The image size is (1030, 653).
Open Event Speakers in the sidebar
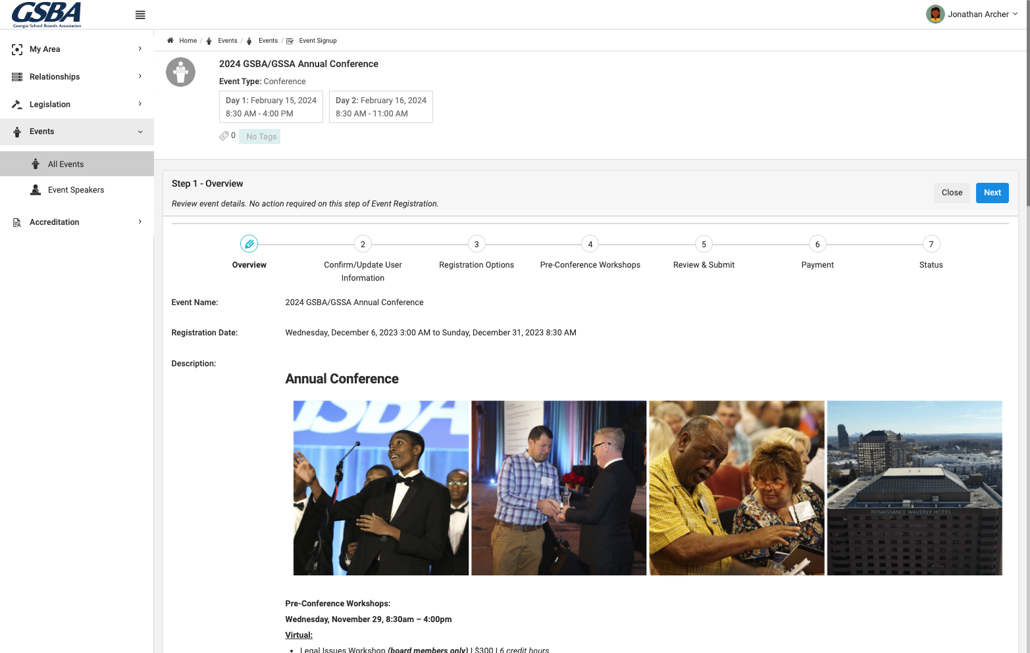[x=77, y=190]
